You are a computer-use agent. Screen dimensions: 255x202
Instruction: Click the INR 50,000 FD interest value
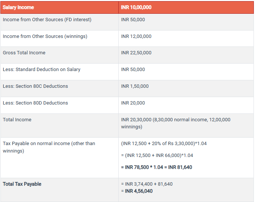coord(133,19)
